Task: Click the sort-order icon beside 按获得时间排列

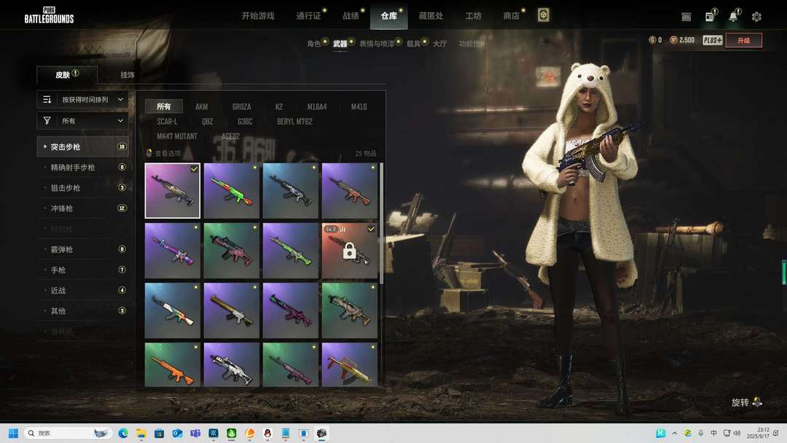Action: [x=47, y=99]
